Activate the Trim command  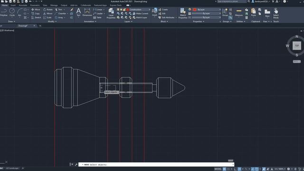click(x=59, y=9)
